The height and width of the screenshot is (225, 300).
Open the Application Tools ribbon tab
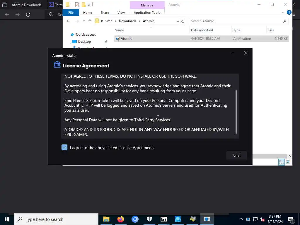pyautogui.click(x=147, y=13)
